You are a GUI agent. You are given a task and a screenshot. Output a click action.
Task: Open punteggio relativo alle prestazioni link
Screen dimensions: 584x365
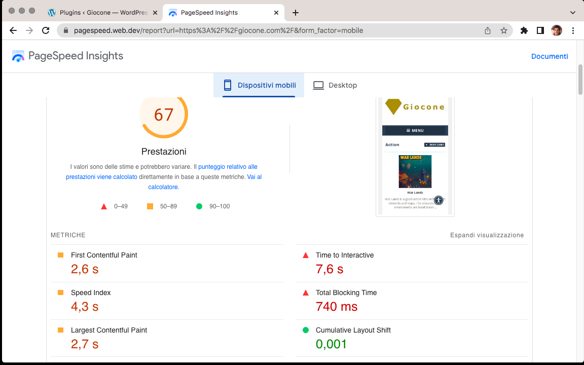(x=162, y=172)
